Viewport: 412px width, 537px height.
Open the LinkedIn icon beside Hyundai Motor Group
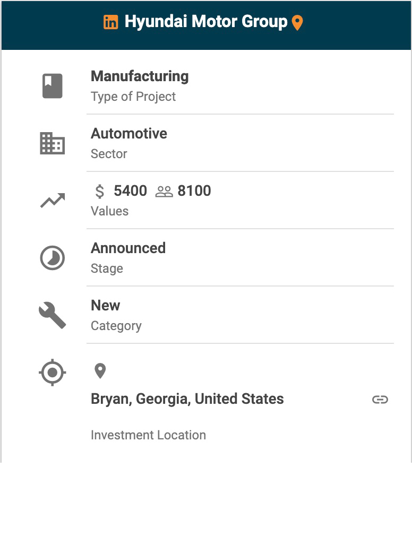coord(110,22)
